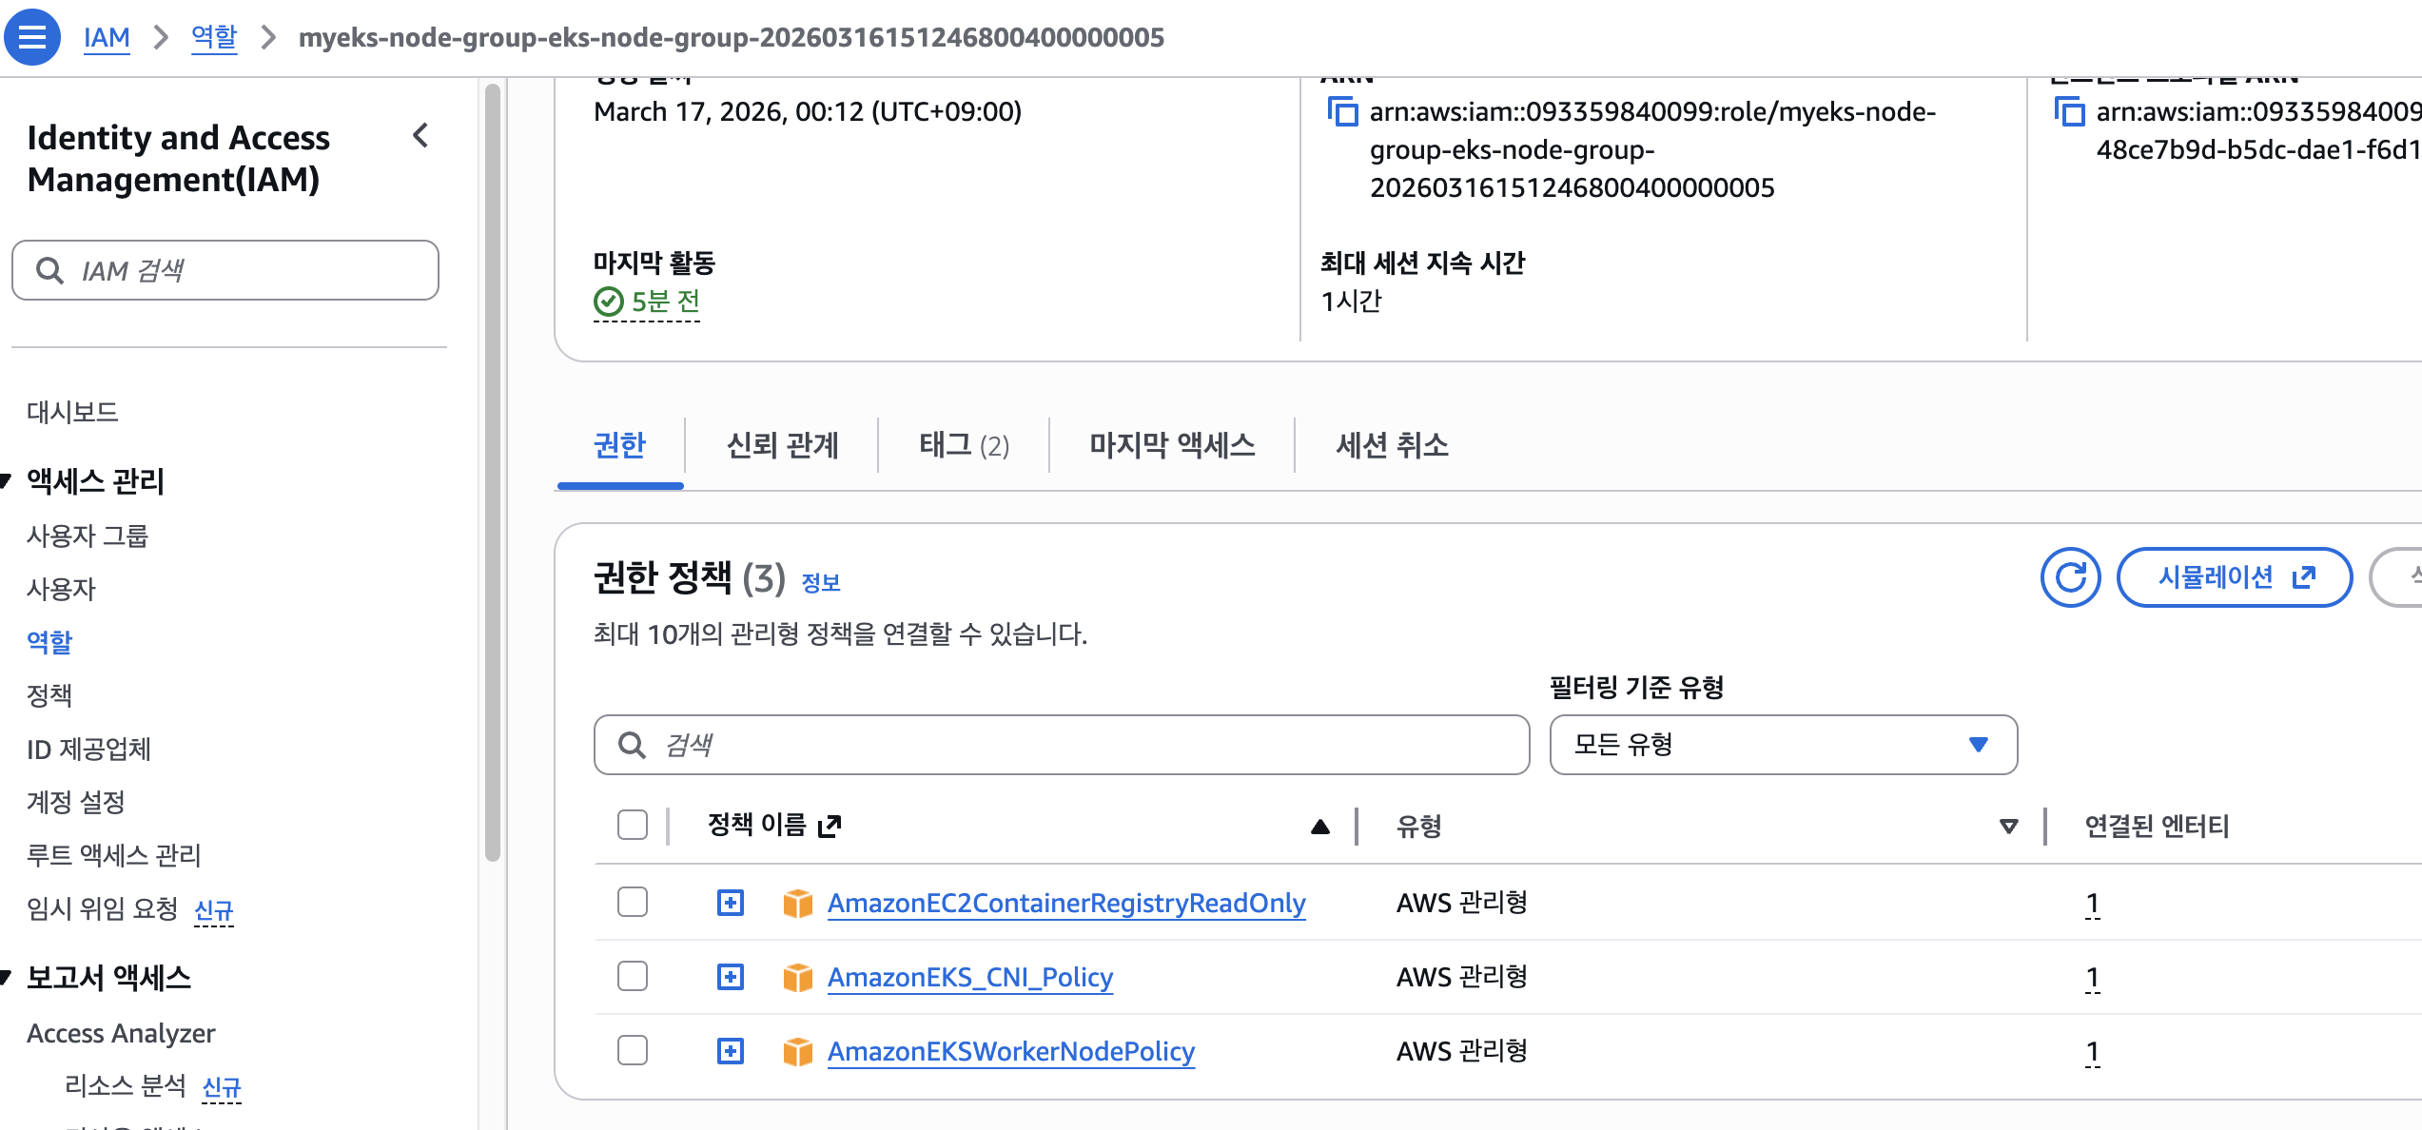Screen dimensions: 2422x1130
Task: Select all policies with the header checkbox
Action: coord(633,825)
